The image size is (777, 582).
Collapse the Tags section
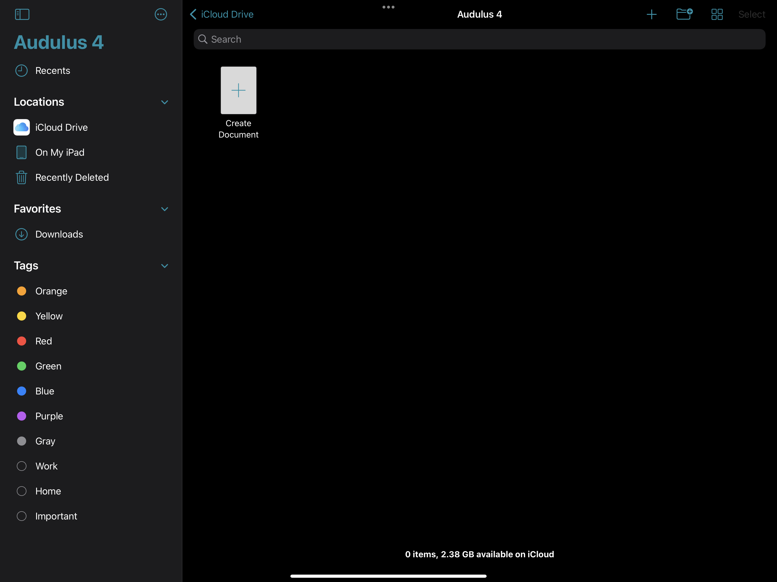pos(164,266)
